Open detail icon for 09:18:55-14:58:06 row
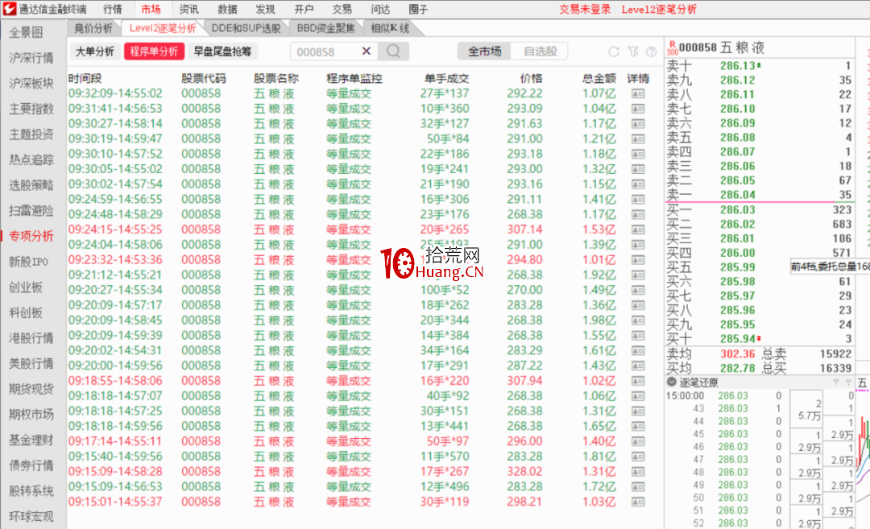The width and height of the screenshot is (870, 529). pyautogui.click(x=638, y=381)
